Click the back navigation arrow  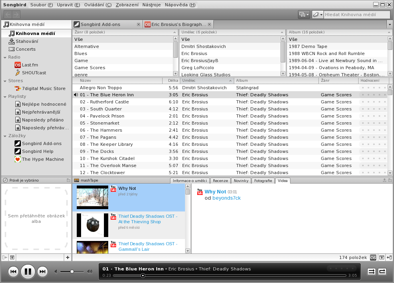coord(8,15)
